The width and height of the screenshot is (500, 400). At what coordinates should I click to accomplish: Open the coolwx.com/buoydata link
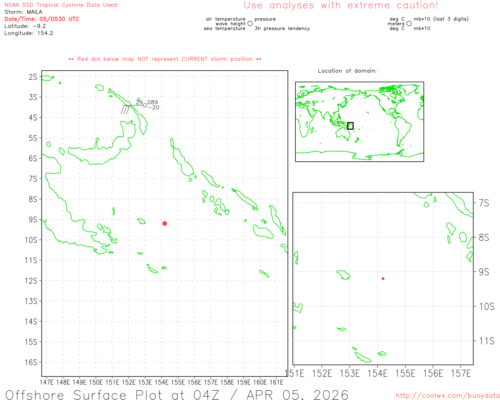tap(447, 396)
